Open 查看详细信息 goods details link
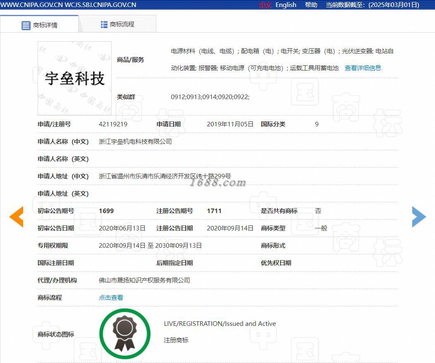The height and width of the screenshot is (363, 435). pos(363,68)
